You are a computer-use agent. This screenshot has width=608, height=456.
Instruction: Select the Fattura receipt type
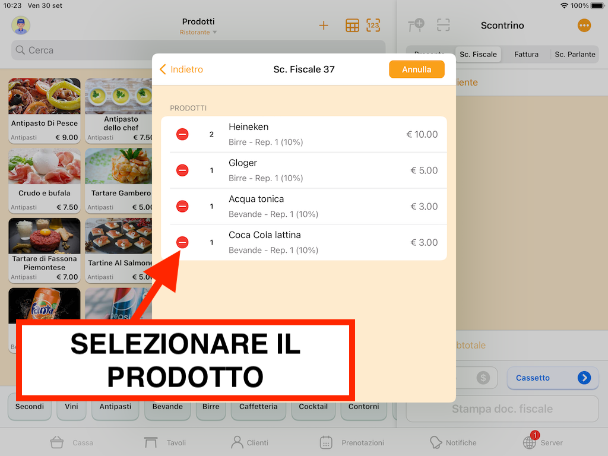526,54
